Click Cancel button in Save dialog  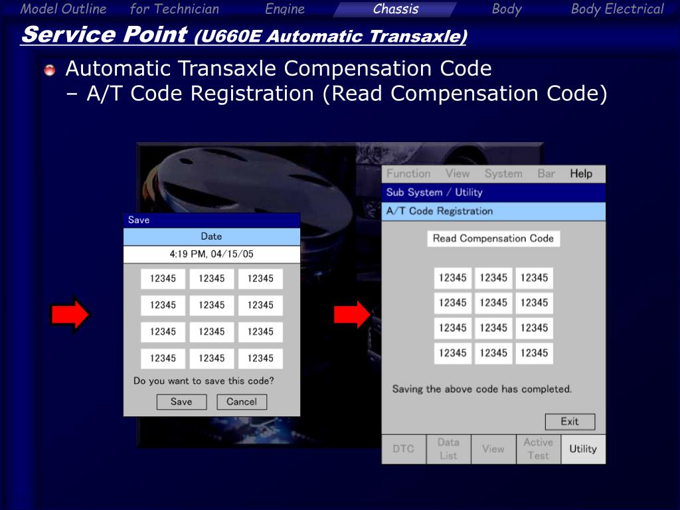pyautogui.click(x=242, y=402)
